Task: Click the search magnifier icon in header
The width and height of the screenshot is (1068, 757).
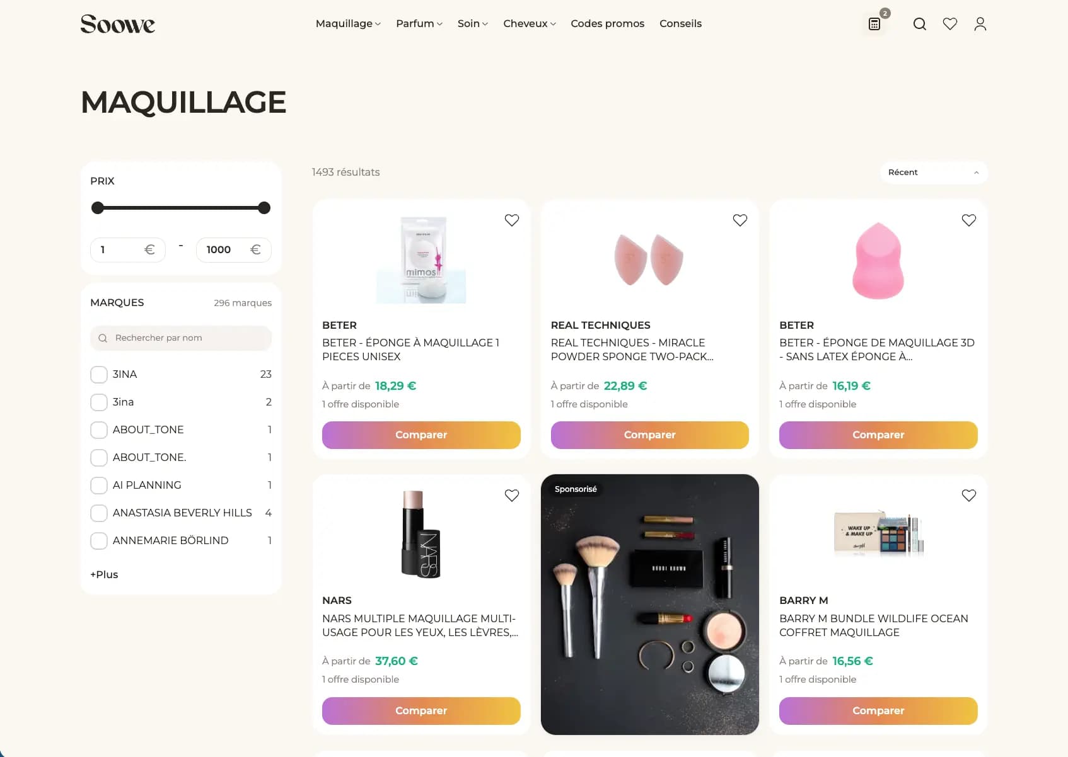Action: tap(920, 24)
